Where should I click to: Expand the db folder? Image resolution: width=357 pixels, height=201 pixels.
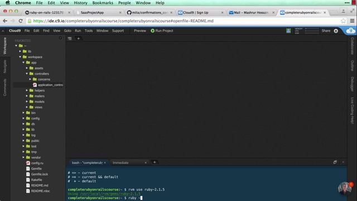(23, 124)
